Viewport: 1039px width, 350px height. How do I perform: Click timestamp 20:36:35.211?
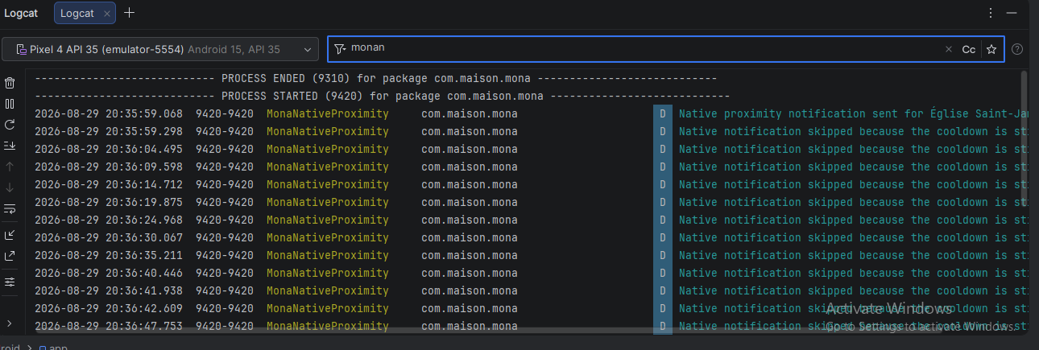(109, 256)
